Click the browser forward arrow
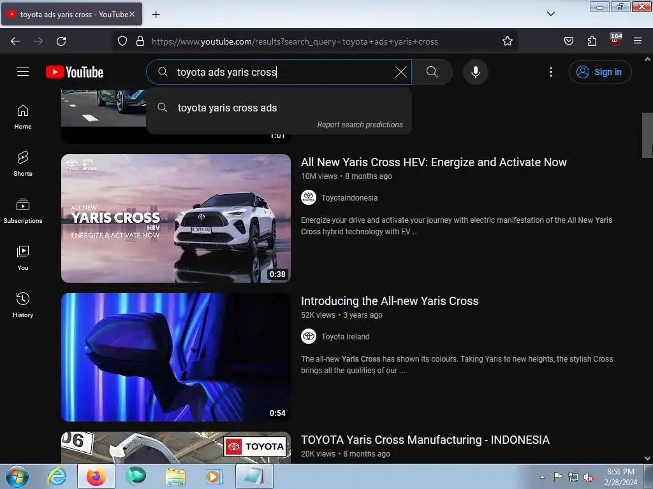 [38, 41]
